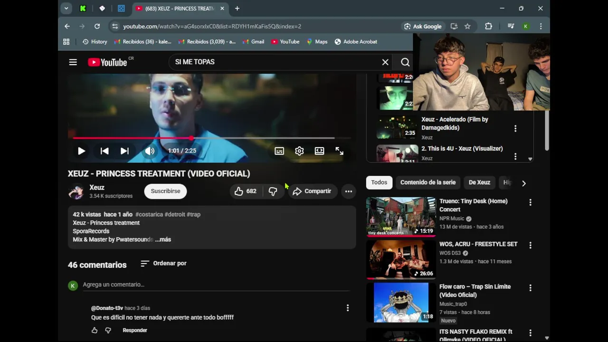Open the tab search dropdown arrow
Screen dimensions: 608x342
pyautogui.click(x=66, y=8)
